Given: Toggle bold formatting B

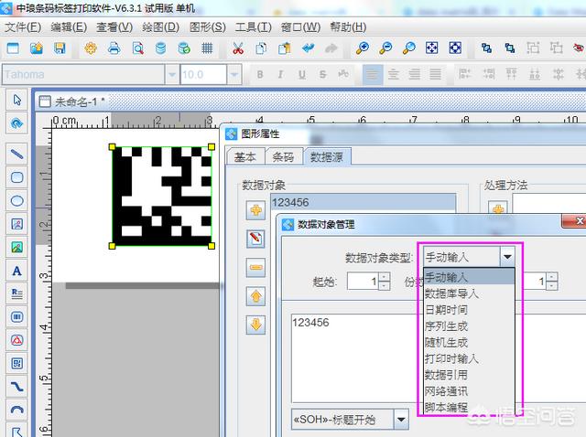Looking at the screenshot, I should pyautogui.click(x=260, y=74).
